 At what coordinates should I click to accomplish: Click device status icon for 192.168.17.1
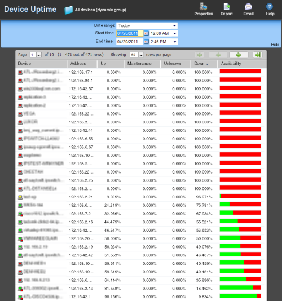click(x=20, y=72)
